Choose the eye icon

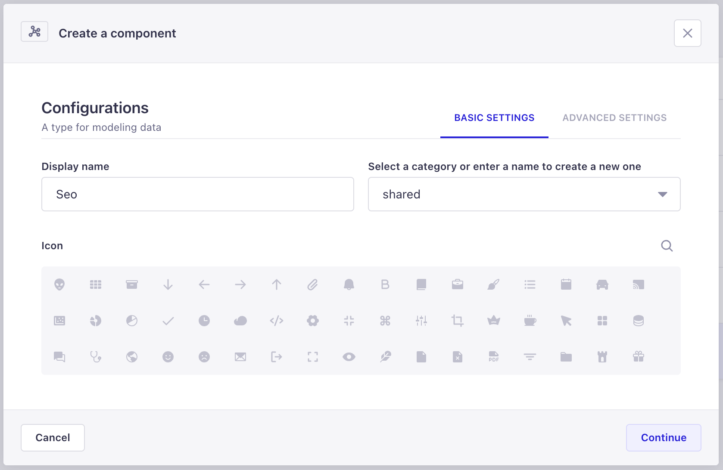[x=349, y=357]
